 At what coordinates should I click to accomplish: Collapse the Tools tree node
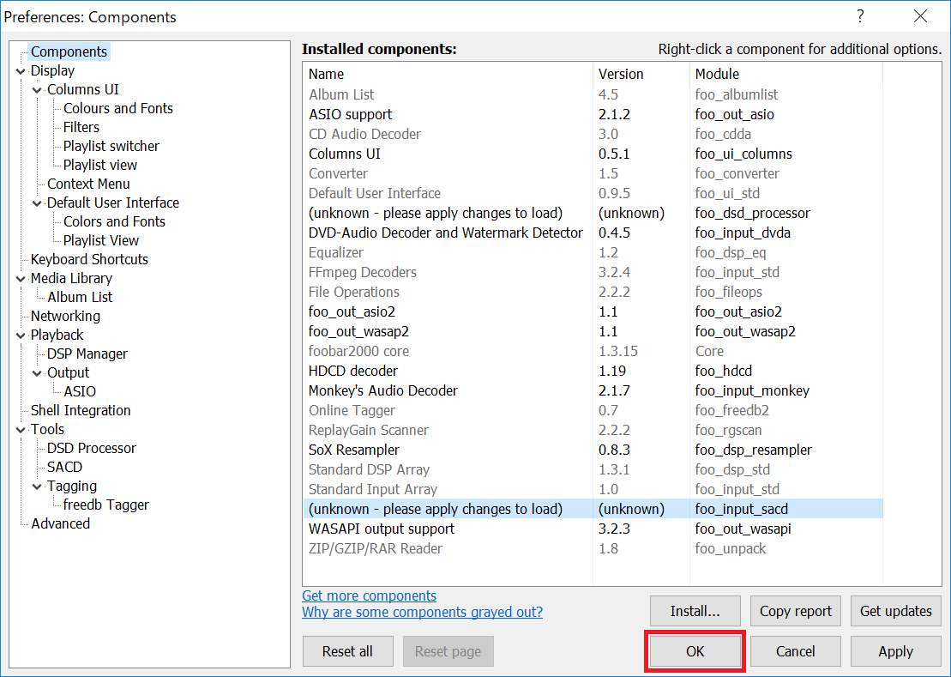(21, 430)
